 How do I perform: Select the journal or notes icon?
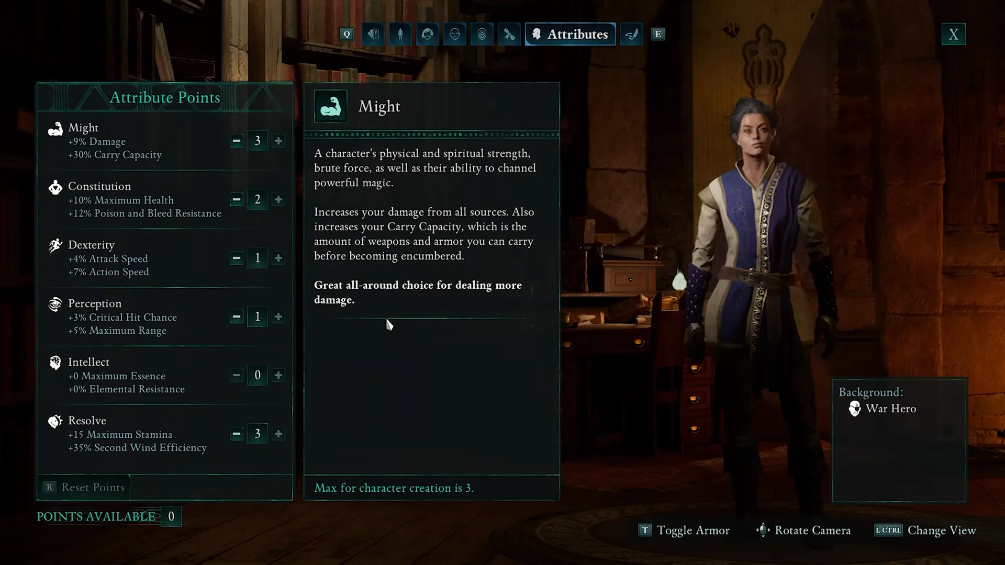pyautogui.click(x=631, y=34)
